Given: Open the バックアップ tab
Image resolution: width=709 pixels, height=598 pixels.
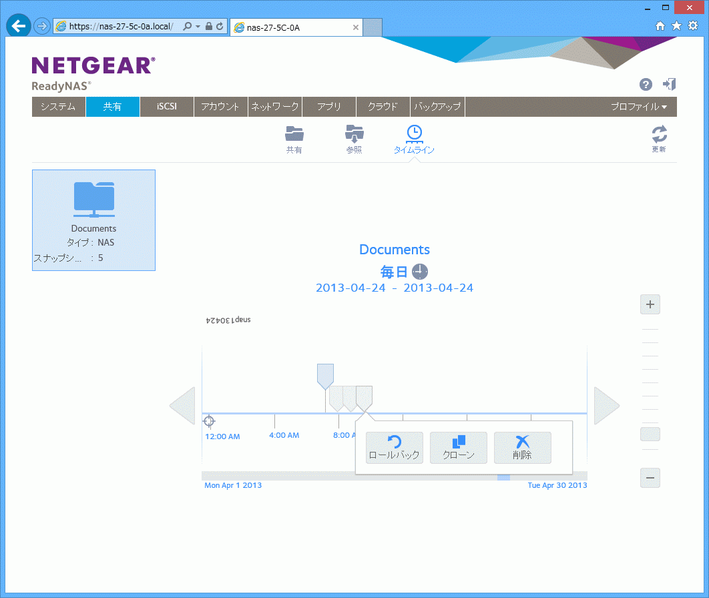Looking at the screenshot, I should click(437, 107).
